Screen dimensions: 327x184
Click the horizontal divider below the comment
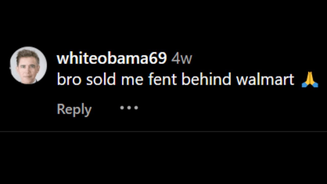[x=163, y=132]
